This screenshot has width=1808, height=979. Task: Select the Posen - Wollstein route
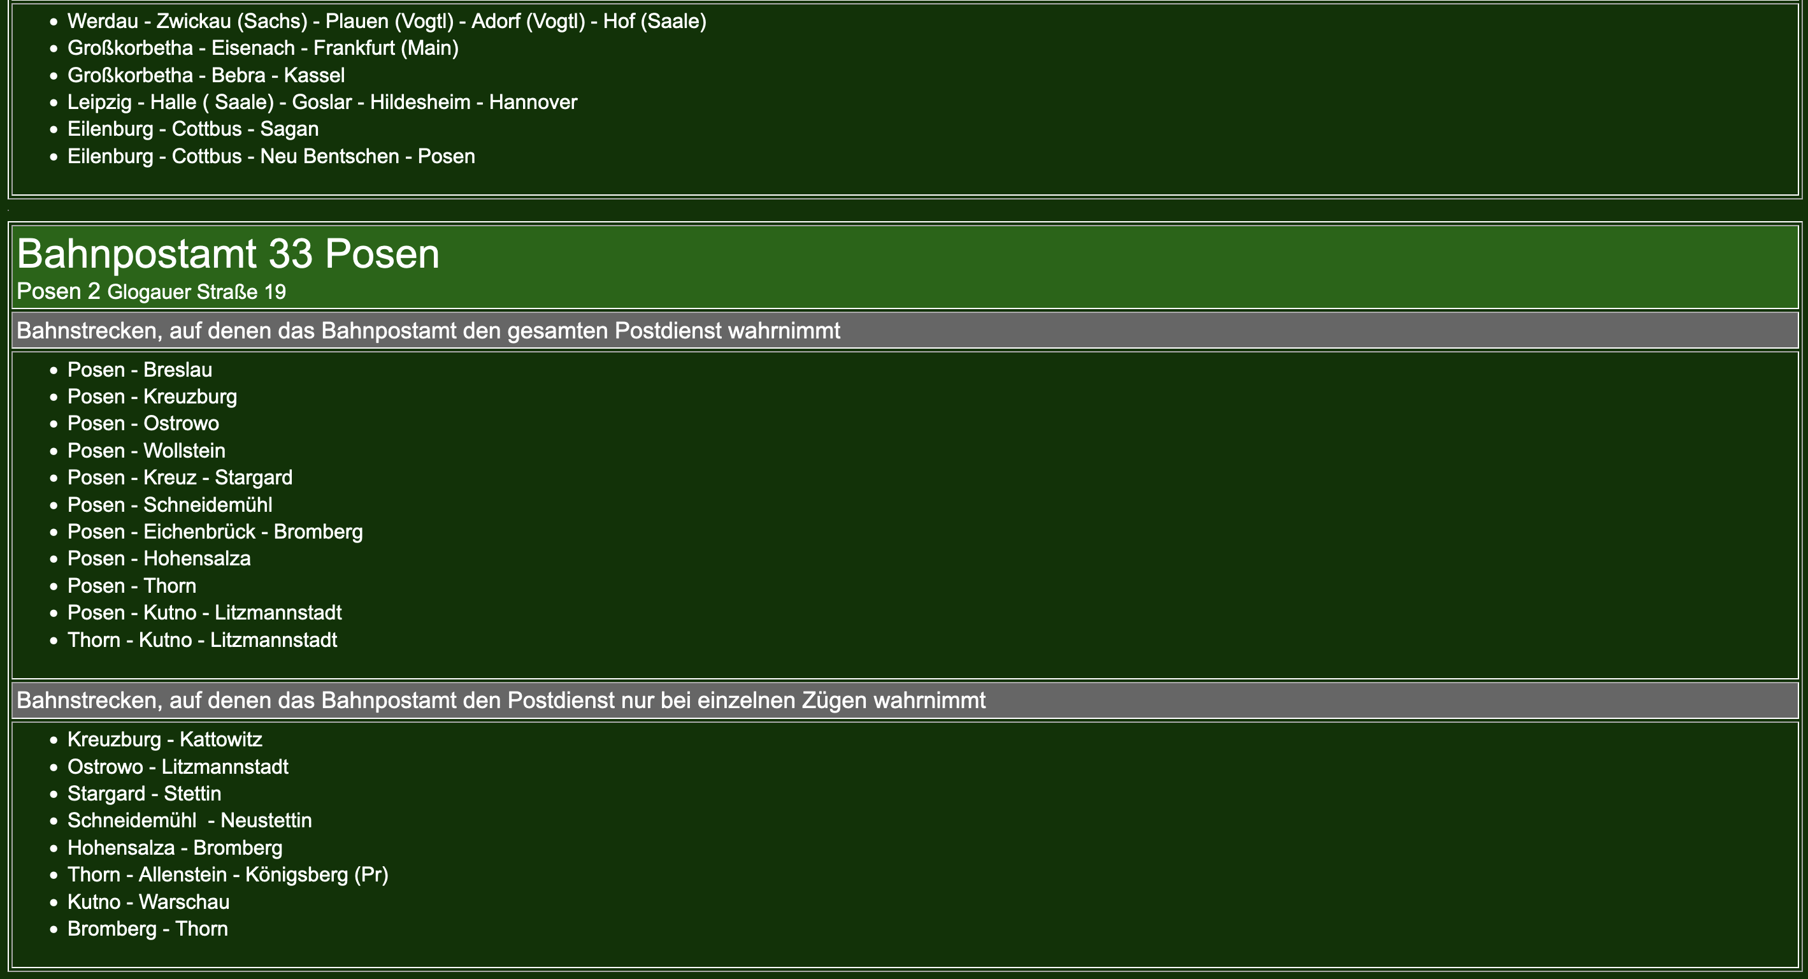tap(146, 451)
